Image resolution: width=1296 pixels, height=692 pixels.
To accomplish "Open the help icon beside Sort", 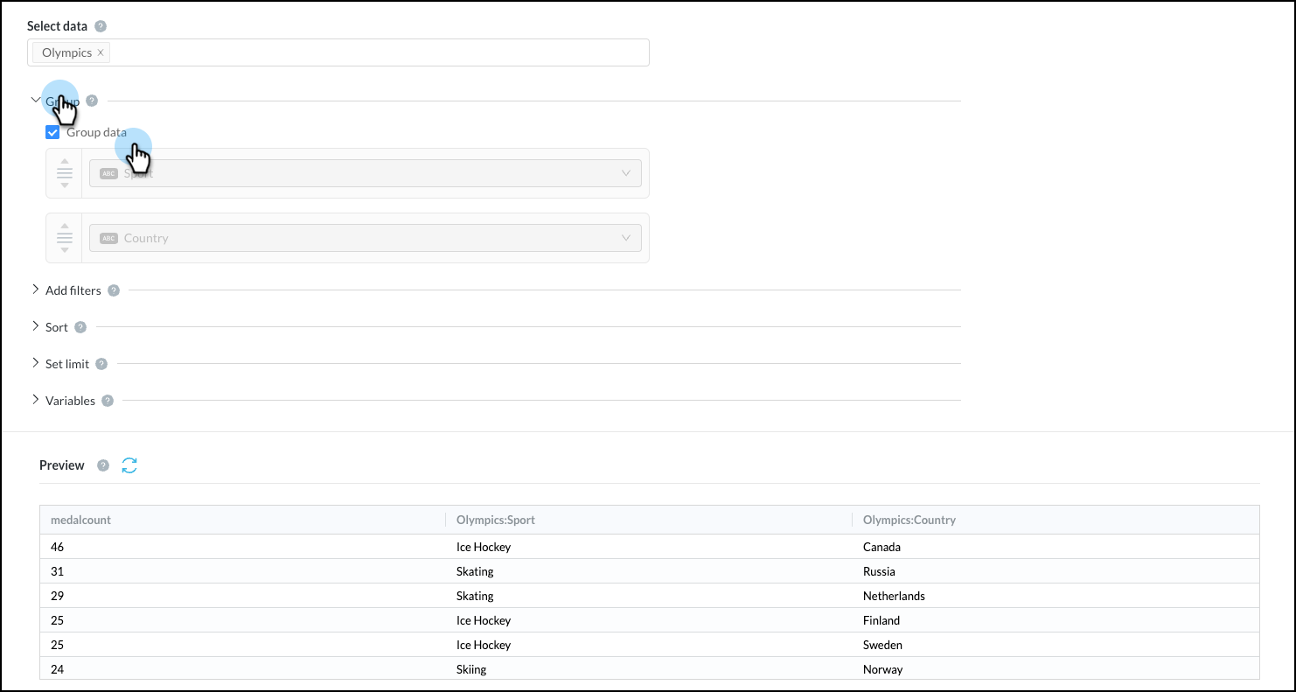I will 80,327.
